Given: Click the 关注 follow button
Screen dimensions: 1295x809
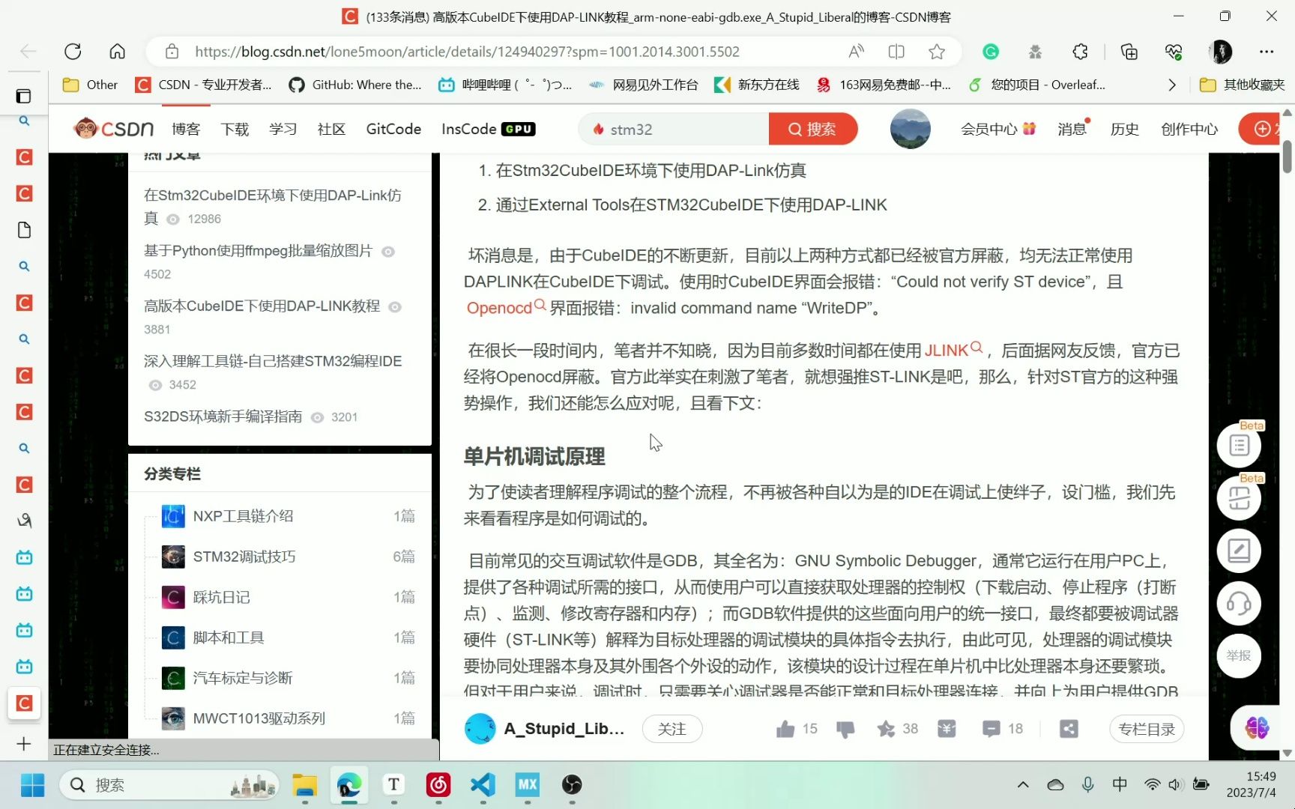Looking at the screenshot, I should 671,728.
